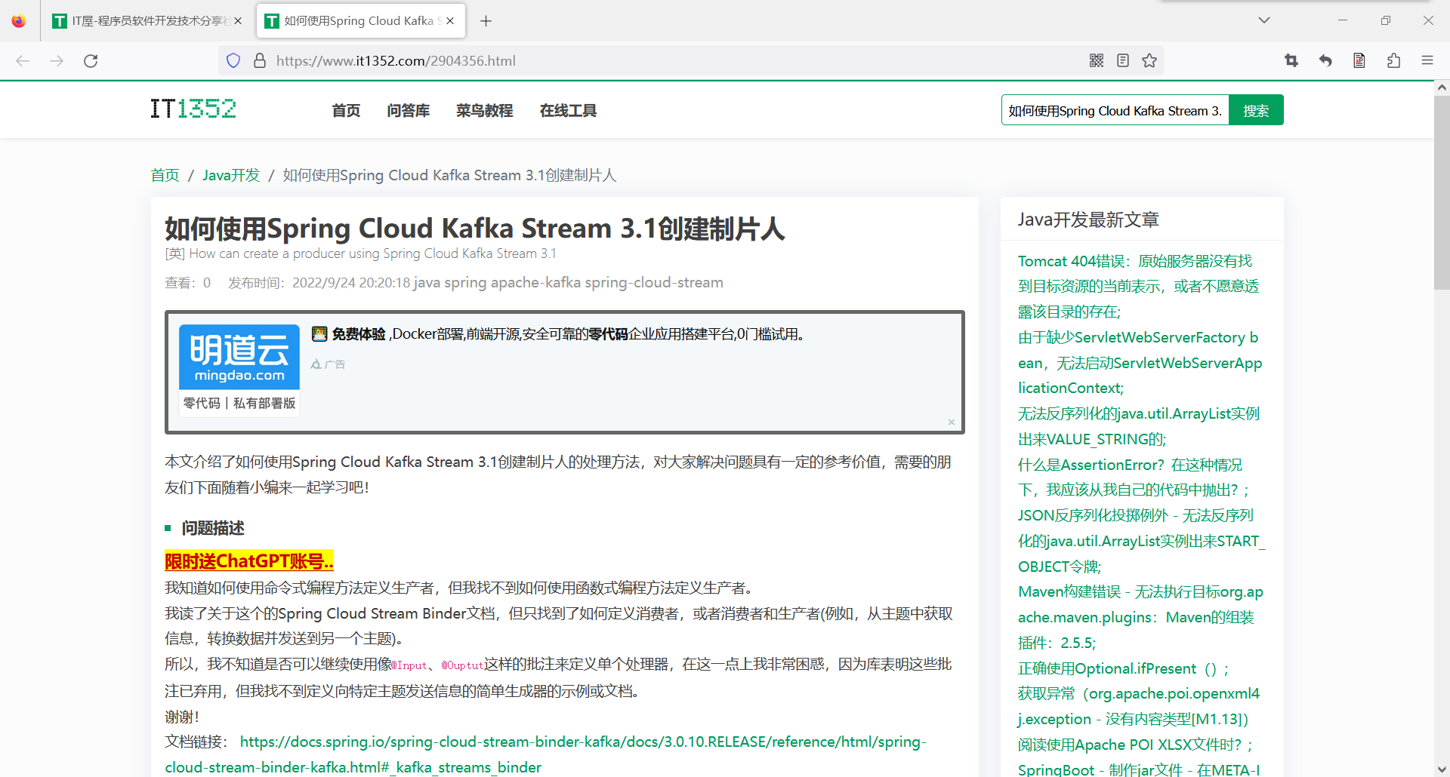This screenshot has width=1450, height=777.
Task: Go forward to next page
Action: pyautogui.click(x=57, y=61)
